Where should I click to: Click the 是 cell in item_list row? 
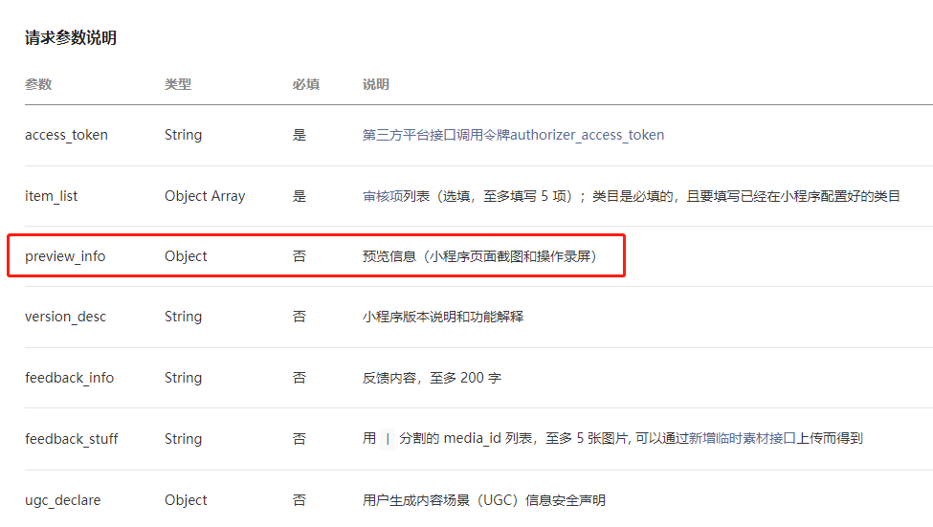click(300, 196)
